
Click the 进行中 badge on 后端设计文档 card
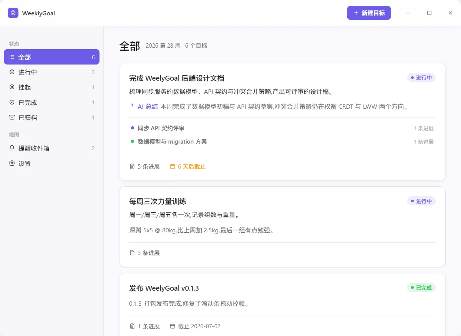421,78
